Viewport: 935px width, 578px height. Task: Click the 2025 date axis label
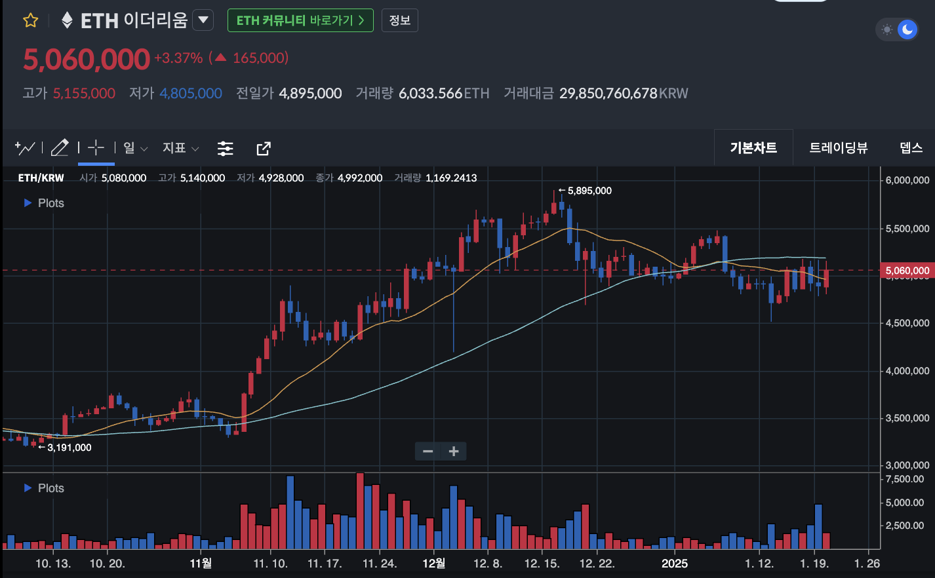[675, 564]
